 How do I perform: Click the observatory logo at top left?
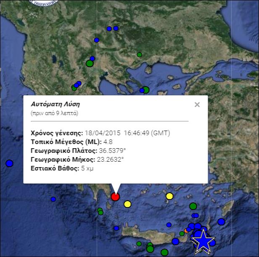[44, 3]
